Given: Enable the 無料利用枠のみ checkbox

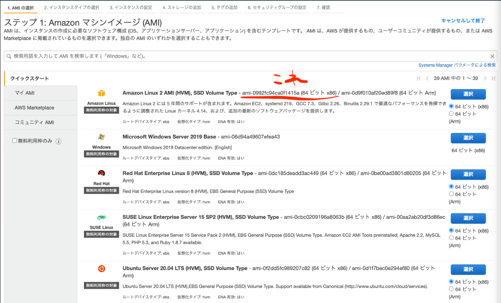Looking at the screenshot, I should (15, 141).
